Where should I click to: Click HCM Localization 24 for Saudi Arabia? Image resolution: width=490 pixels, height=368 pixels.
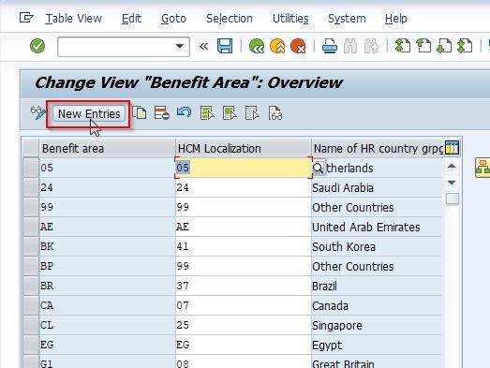point(243,187)
